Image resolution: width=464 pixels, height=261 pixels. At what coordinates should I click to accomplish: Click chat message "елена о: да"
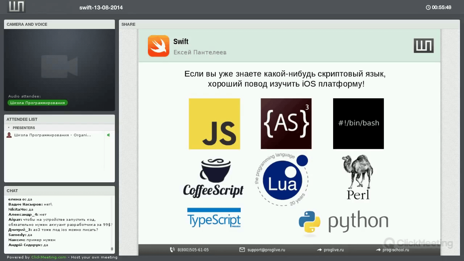coord(20,199)
